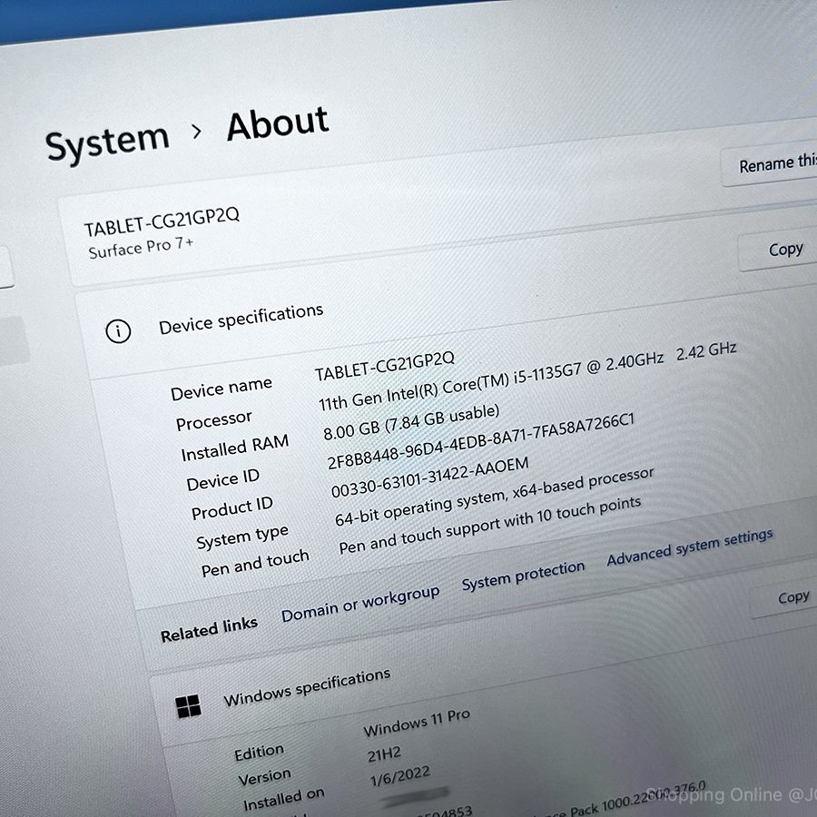Viewport: 817px width, 817px height.
Task: Click the About breadcrumb heading
Action: [x=278, y=123]
